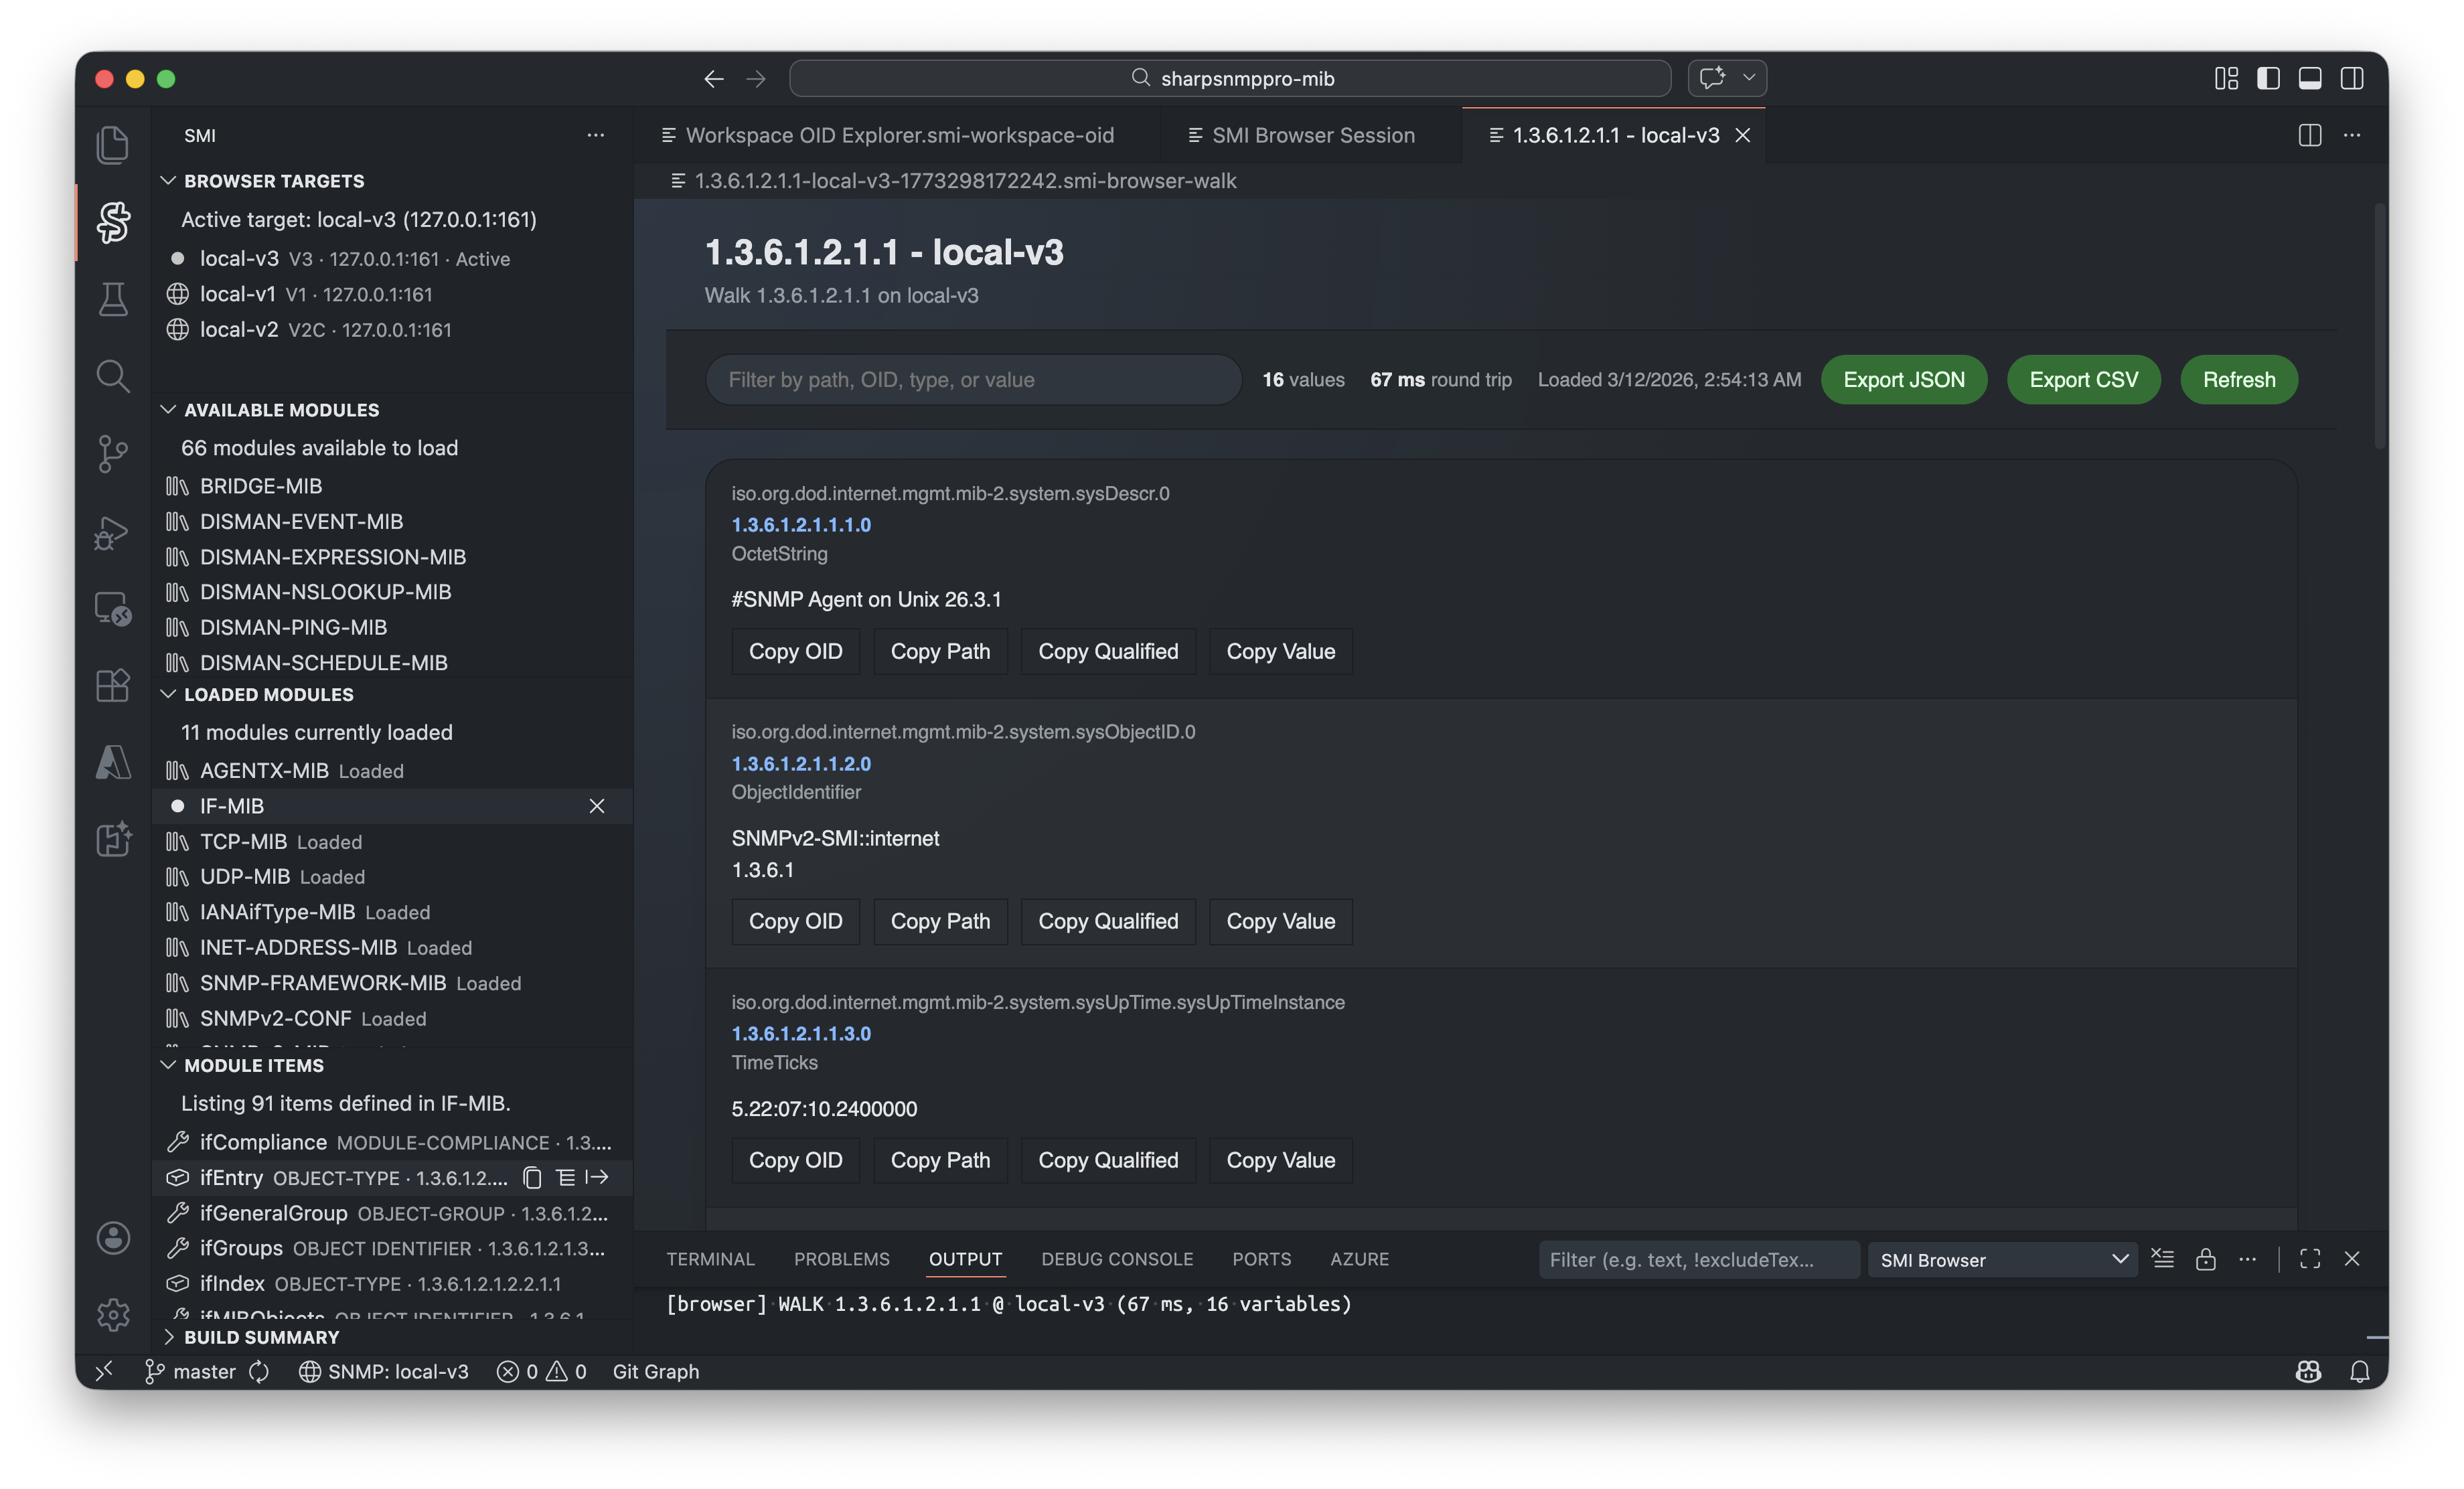Click the copy icon on ifEntry row

pos(533,1178)
